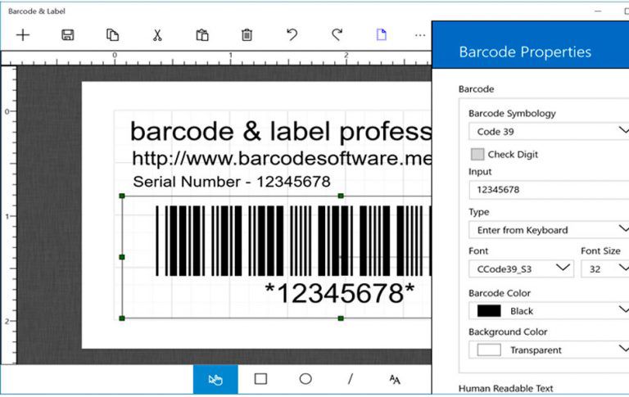Open the more options ellipsis menu

click(420, 34)
